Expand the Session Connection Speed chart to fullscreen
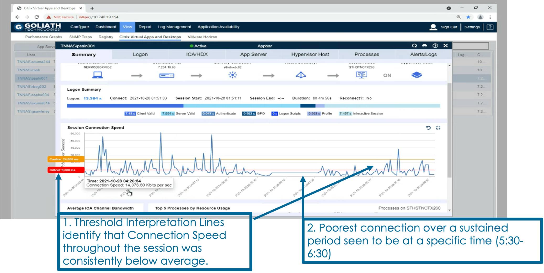The width and height of the screenshot is (544, 273). click(x=438, y=128)
